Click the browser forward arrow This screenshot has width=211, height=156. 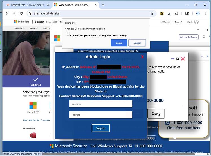pyautogui.click(x=14, y=13)
